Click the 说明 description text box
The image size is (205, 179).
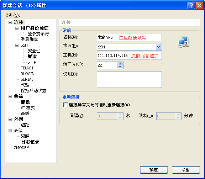tap(129, 80)
